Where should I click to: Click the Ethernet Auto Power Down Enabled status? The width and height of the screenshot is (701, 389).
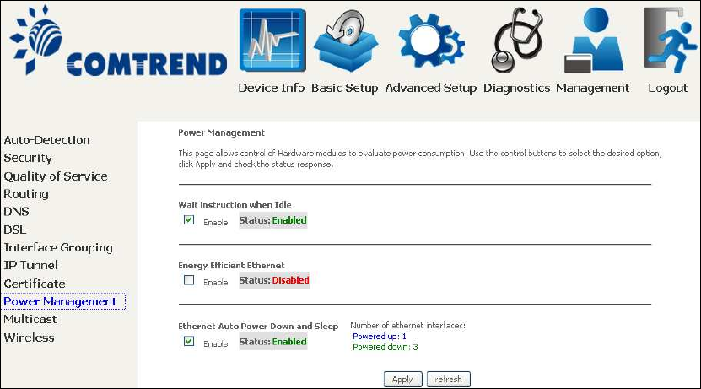pos(289,342)
